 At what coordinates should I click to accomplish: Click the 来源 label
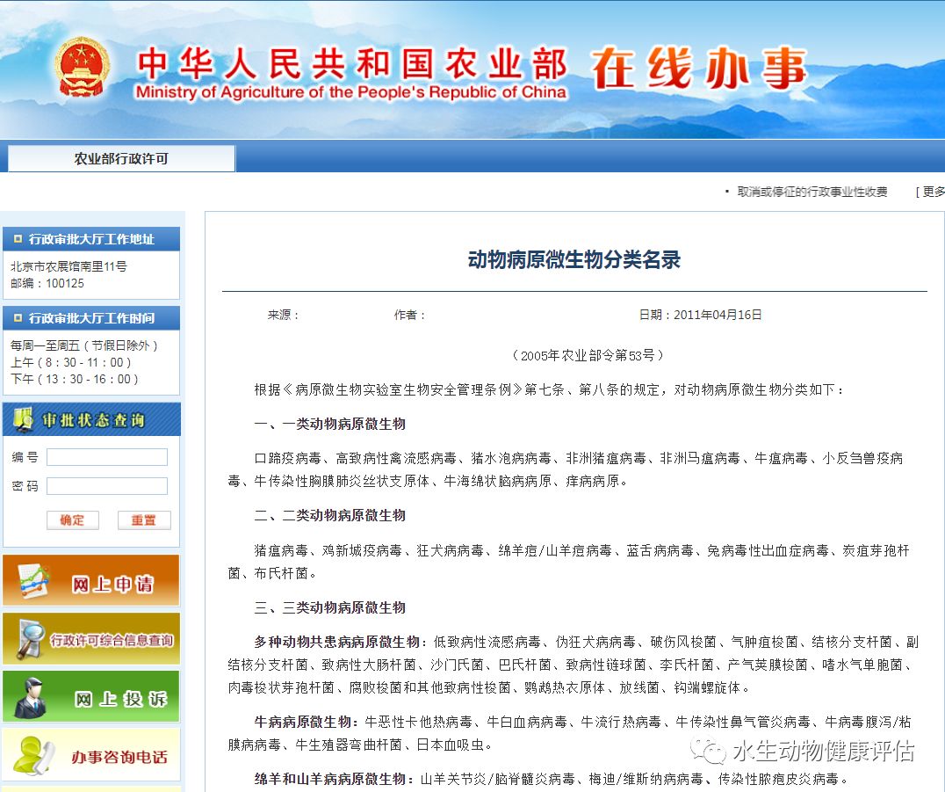click(x=284, y=315)
